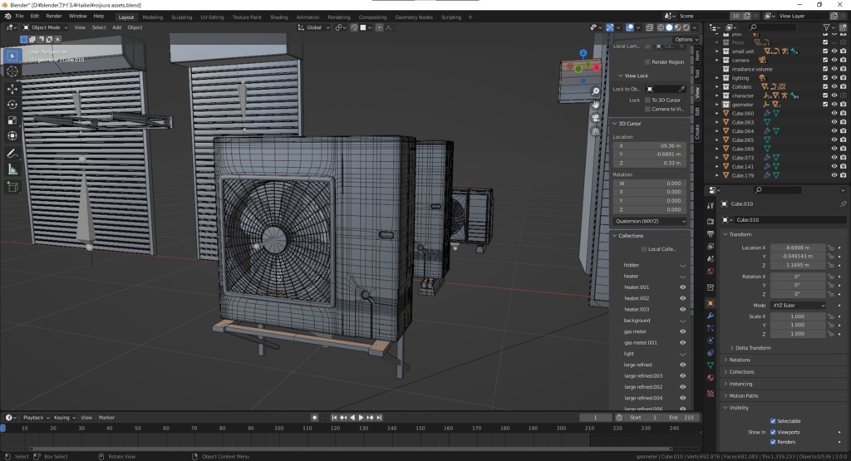Open the Object Data mesh tab icon
Image resolution: width=851 pixels, height=461 pixels.
click(711, 365)
